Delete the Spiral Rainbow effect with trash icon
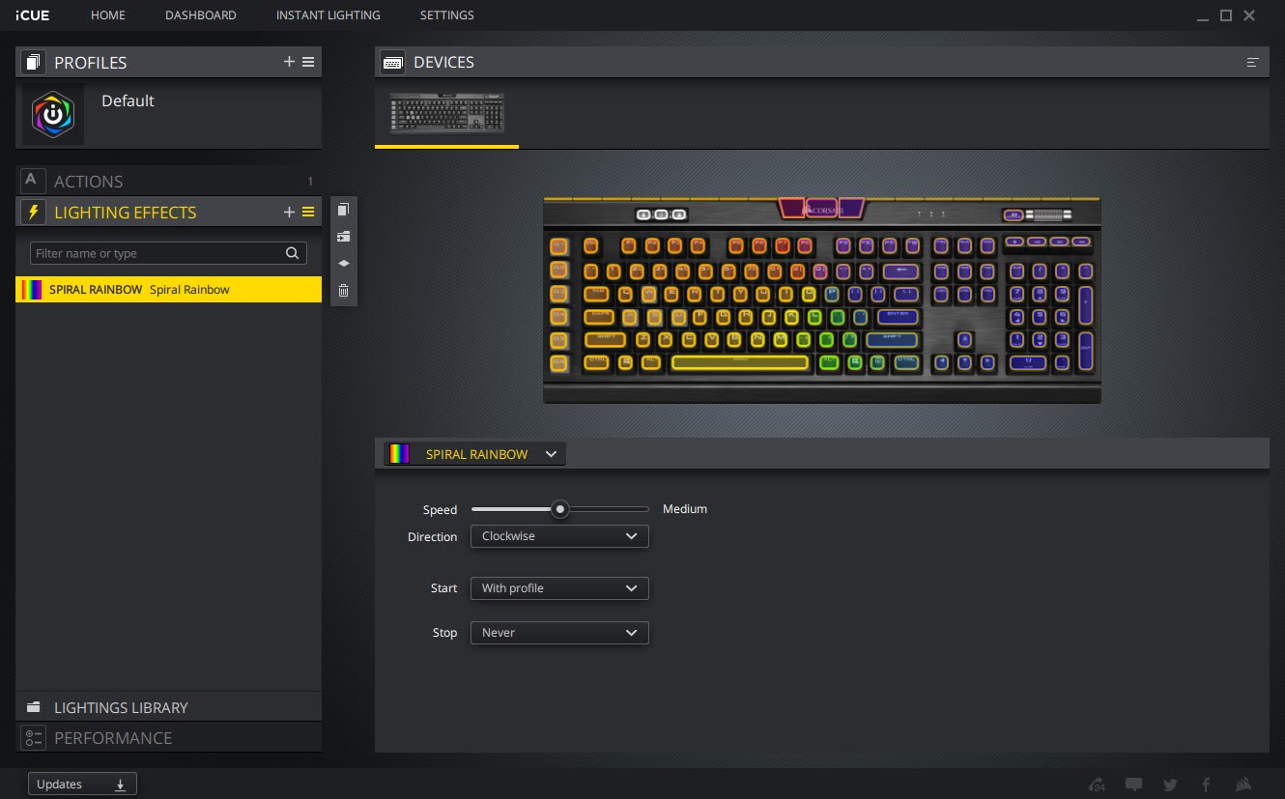Image resolution: width=1285 pixels, height=799 pixels. [x=344, y=290]
